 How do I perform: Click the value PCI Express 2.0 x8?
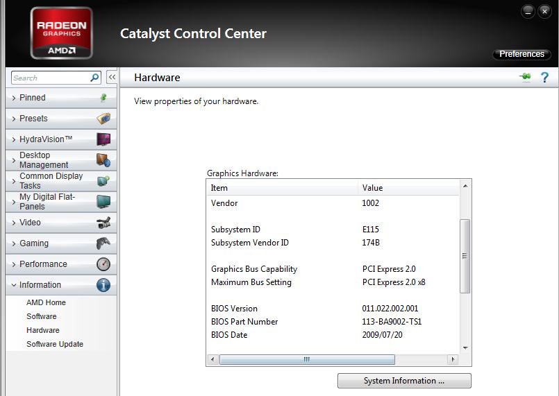coord(394,282)
